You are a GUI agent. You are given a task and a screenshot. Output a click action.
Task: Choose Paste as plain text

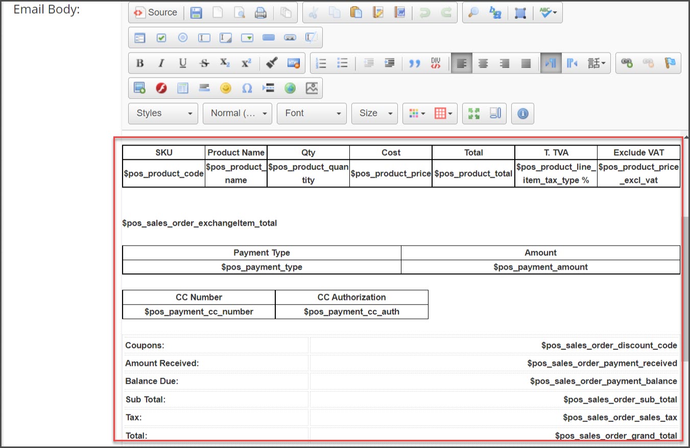tap(378, 13)
